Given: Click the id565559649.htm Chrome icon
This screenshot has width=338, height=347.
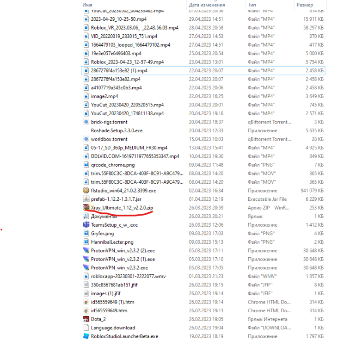Looking at the screenshot, I should tap(86, 310).
